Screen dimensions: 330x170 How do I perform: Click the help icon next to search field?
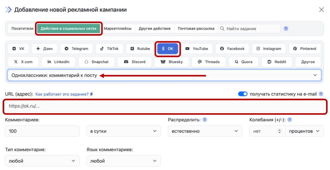(x=286, y=28)
